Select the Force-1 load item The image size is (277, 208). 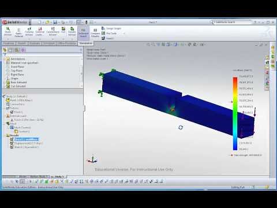27,120
